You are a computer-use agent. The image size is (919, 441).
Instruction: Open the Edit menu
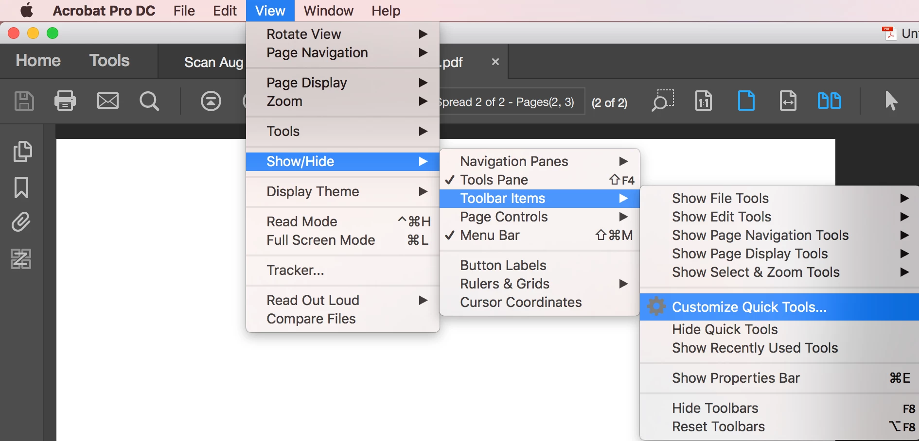(225, 11)
